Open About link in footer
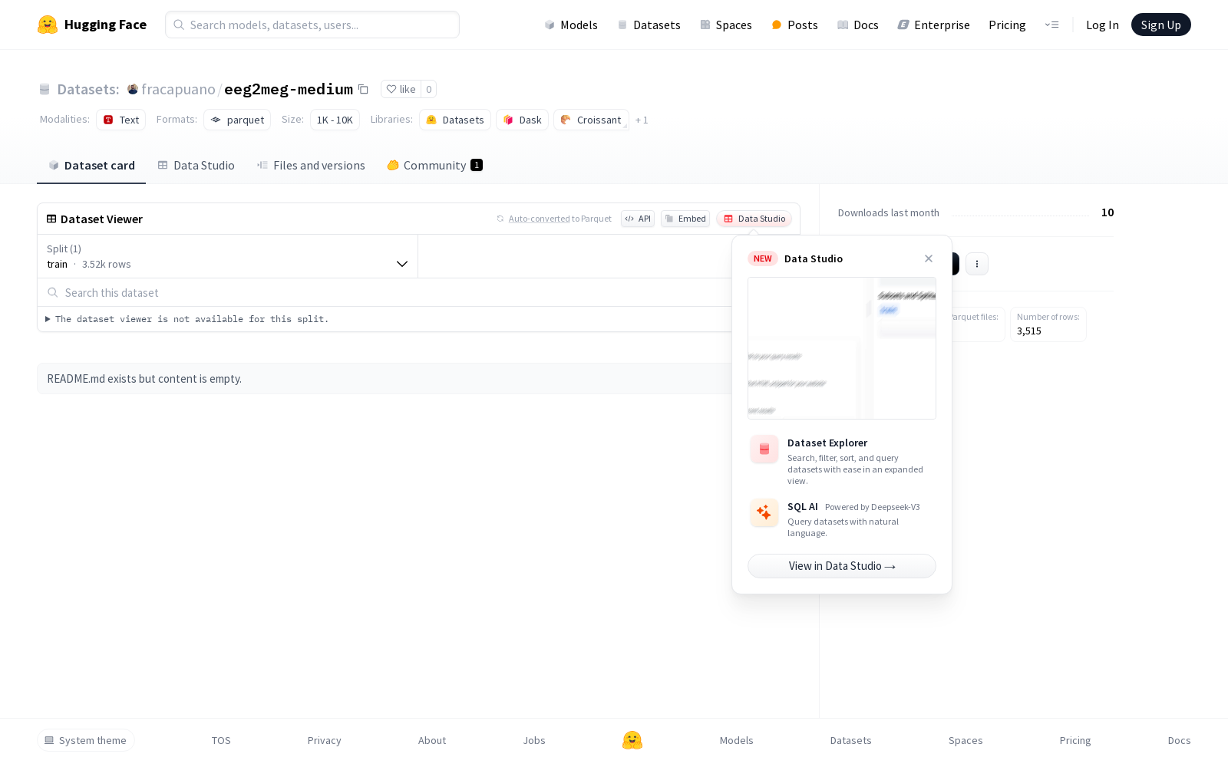 click(432, 740)
